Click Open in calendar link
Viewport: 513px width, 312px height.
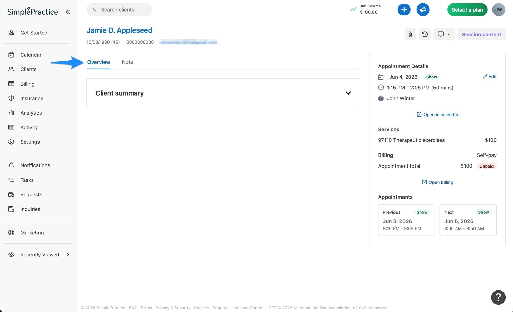tap(437, 115)
